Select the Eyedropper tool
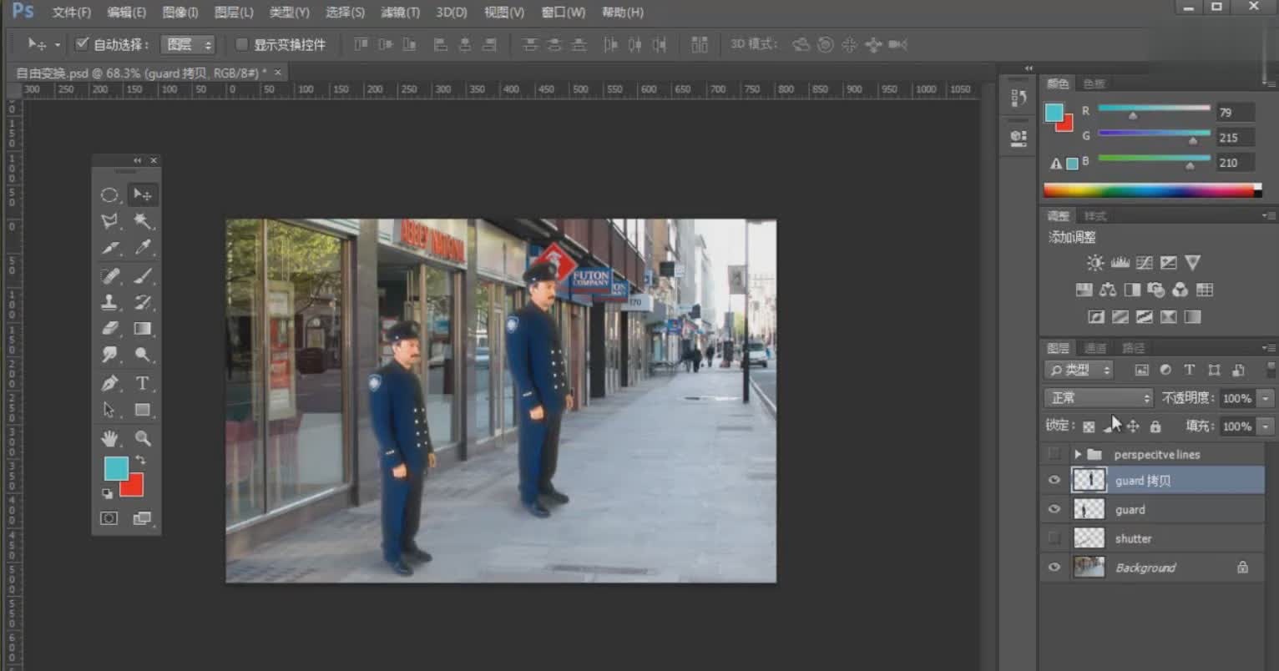Image resolution: width=1279 pixels, height=671 pixels. (143, 248)
